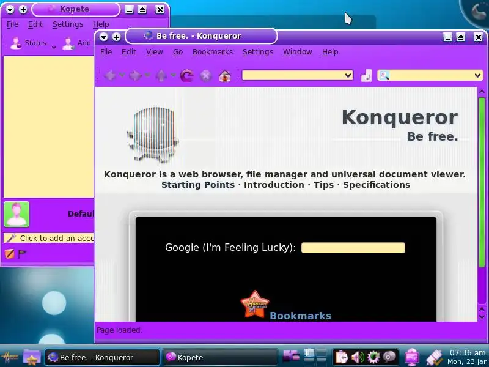489x367 pixels.
Task: Open the Window menu in Konqueror
Action: click(x=298, y=52)
